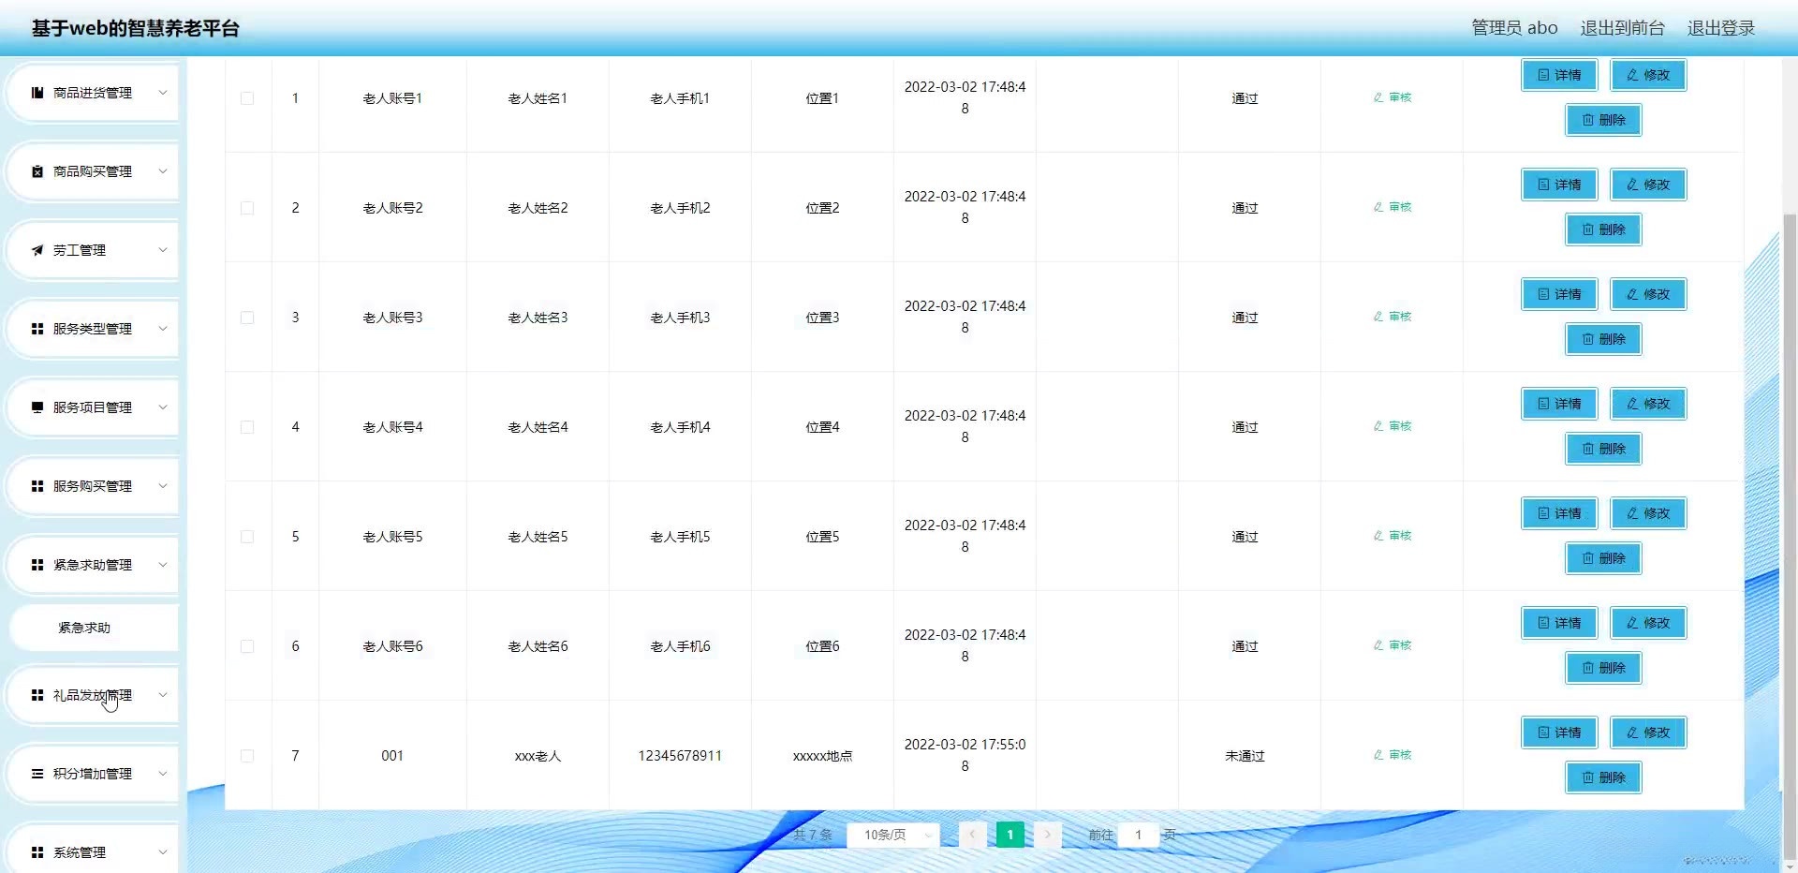
Task: Click the 修改 button for 老人账号1
Action: coord(1648,75)
